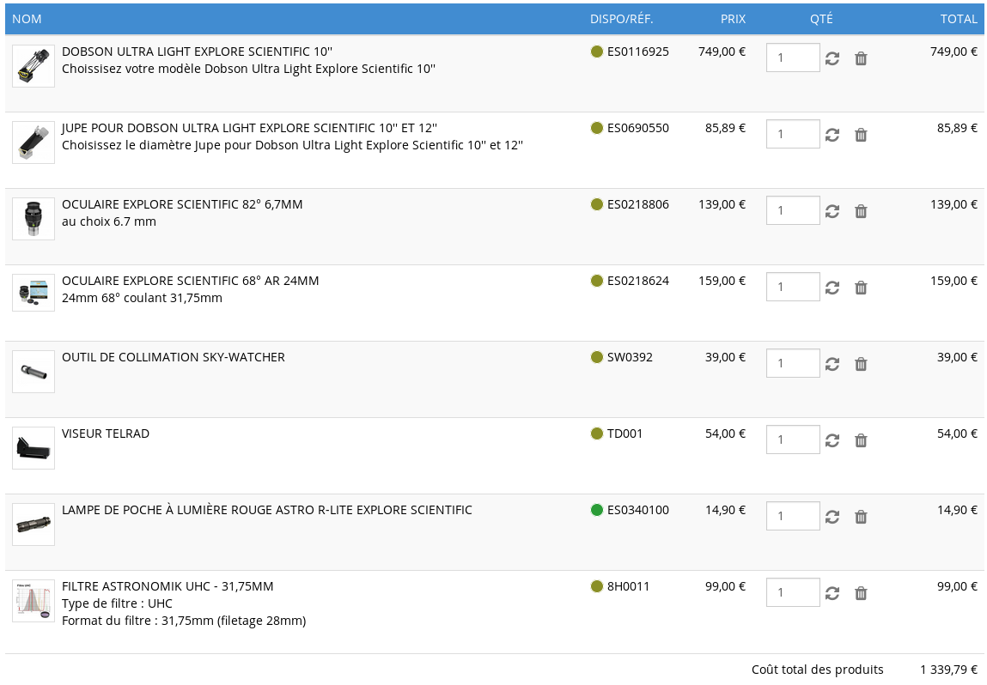The image size is (987, 685).
Task: Click '24mm 68° coulant 31,75mm' description
Action: point(142,298)
